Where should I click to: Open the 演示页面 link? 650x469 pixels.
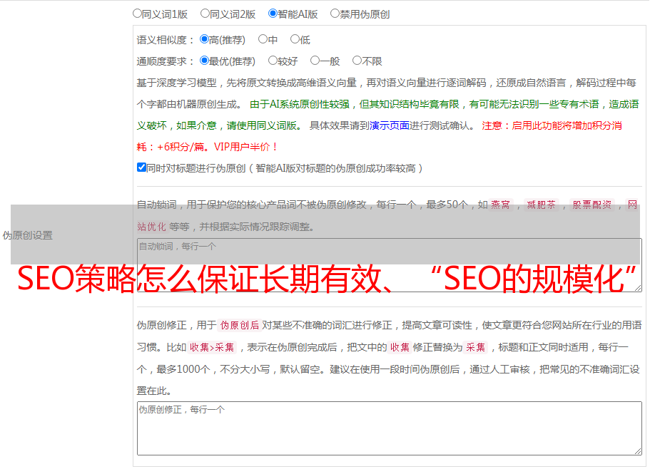pyautogui.click(x=389, y=125)
